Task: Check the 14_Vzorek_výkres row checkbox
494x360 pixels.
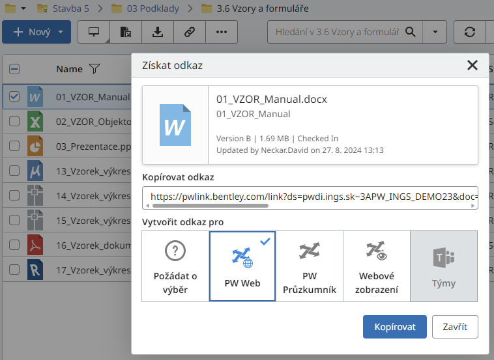Action: 14,195
